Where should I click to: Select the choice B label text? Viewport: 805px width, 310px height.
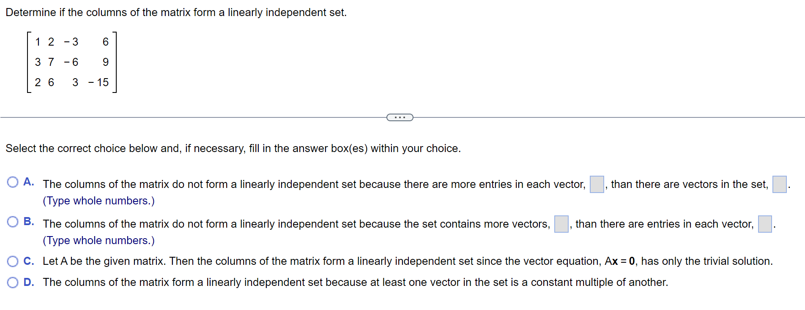(28, 221)
